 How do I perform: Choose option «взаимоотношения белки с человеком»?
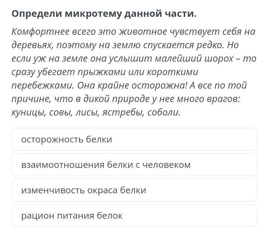[134, 165]
